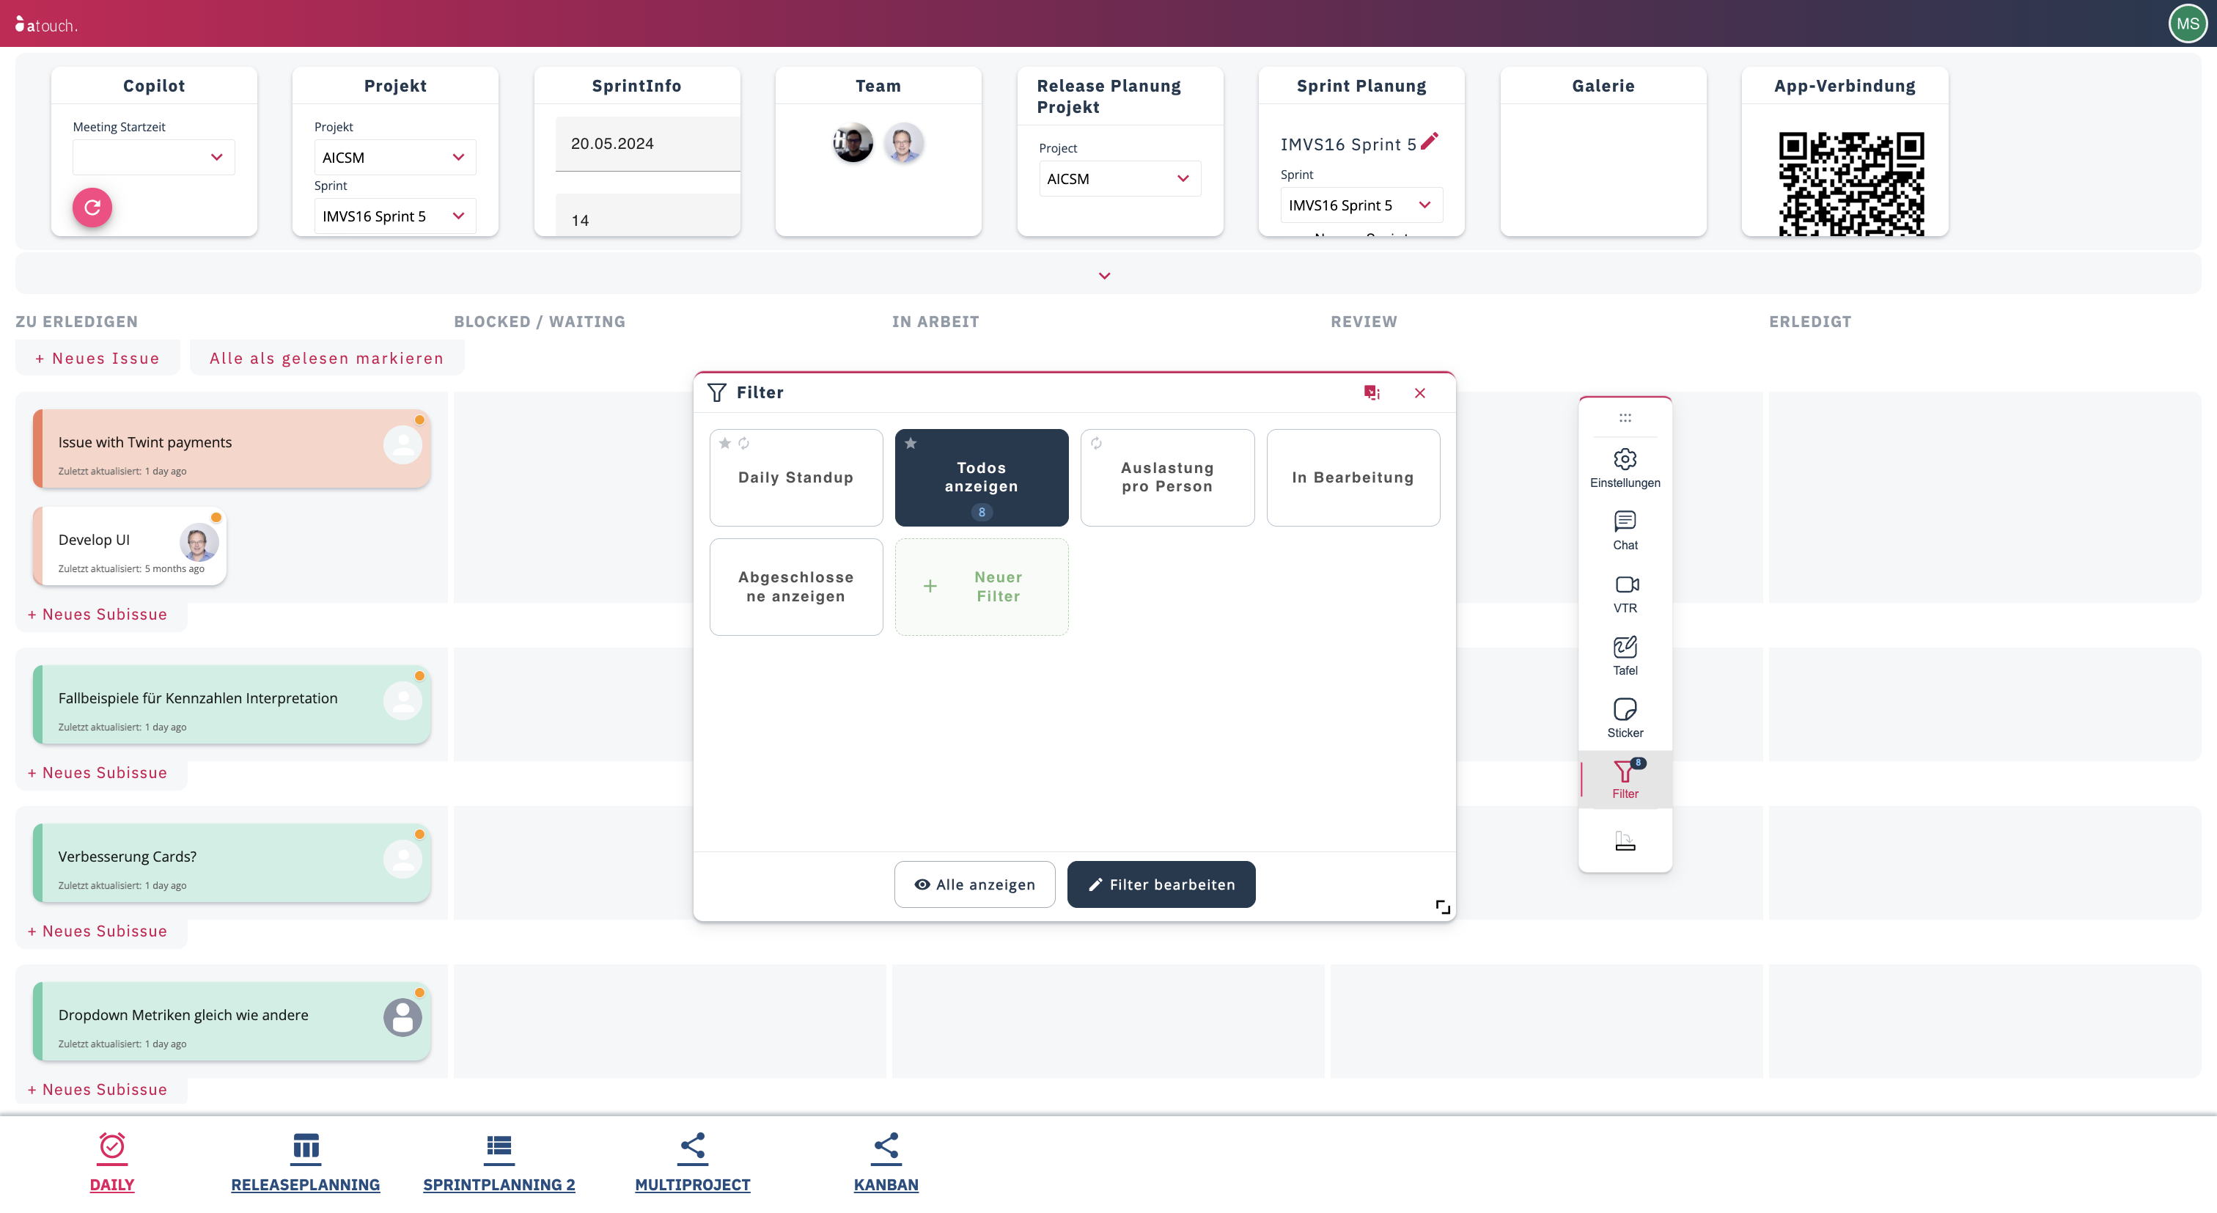This screenshot has height=1213, width=2217.
Task: Open Issue with Twint payments card
Action: click(232, 450)
